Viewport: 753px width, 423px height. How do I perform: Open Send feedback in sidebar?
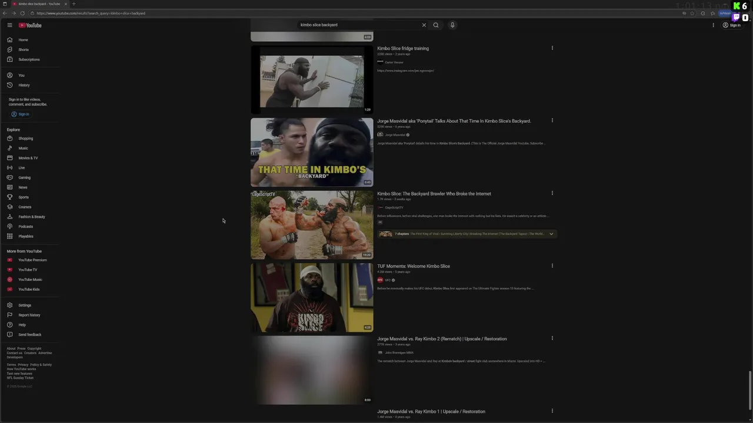(x=29, y=335)
